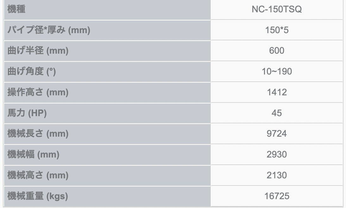The width and height of the screenshot is (346, 208).
Task: Select the 16725 machine weight value
Action: coord(277,196)
